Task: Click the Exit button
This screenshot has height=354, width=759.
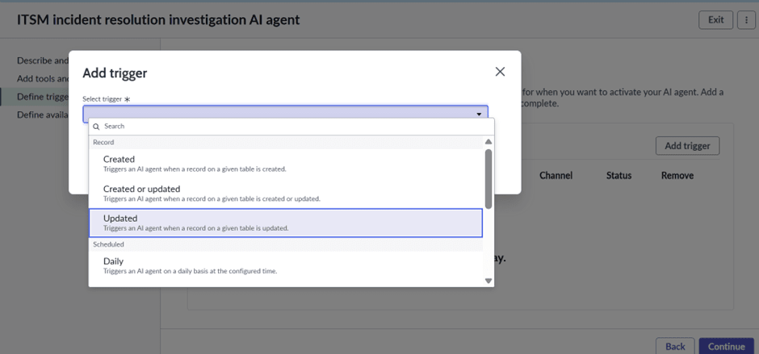Action: (x=715, y=20)
